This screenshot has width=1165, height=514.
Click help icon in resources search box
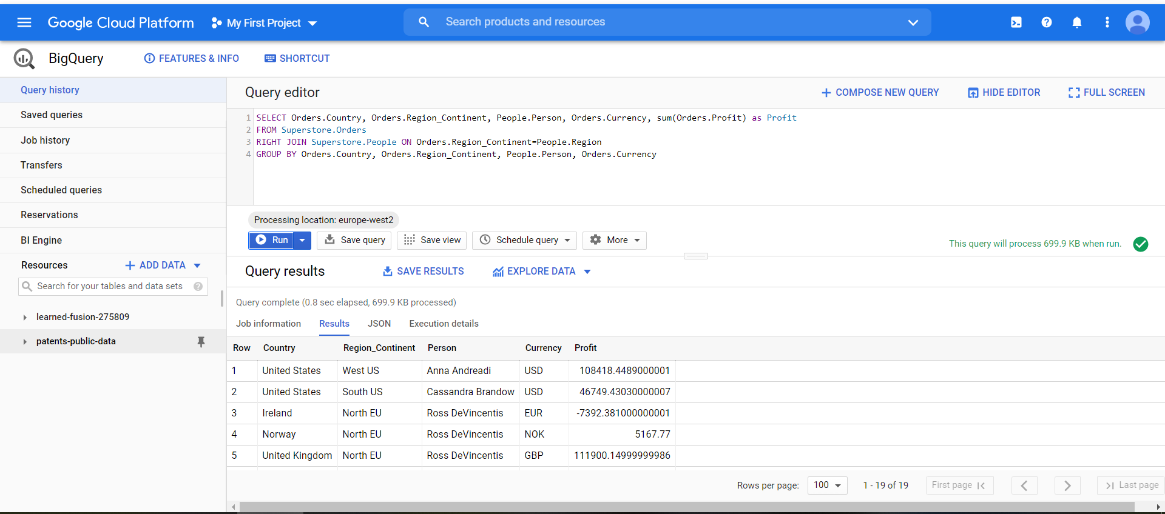[198, 286]
